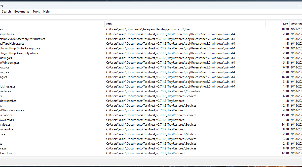Select the file ending in l.g.cs
The image size is (302, 167).
coord(4,77)
